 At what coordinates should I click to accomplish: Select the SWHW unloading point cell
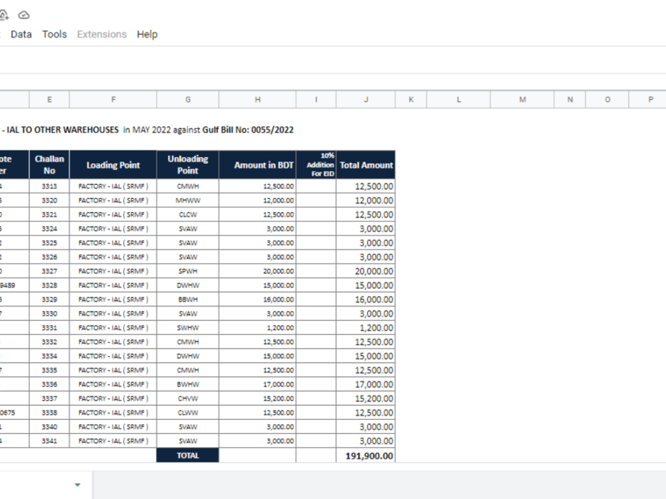tap(188, 327)
